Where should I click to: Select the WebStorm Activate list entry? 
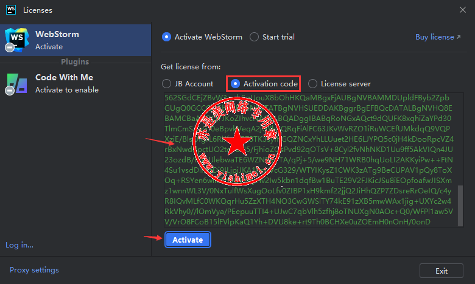[x=76, y=40]
